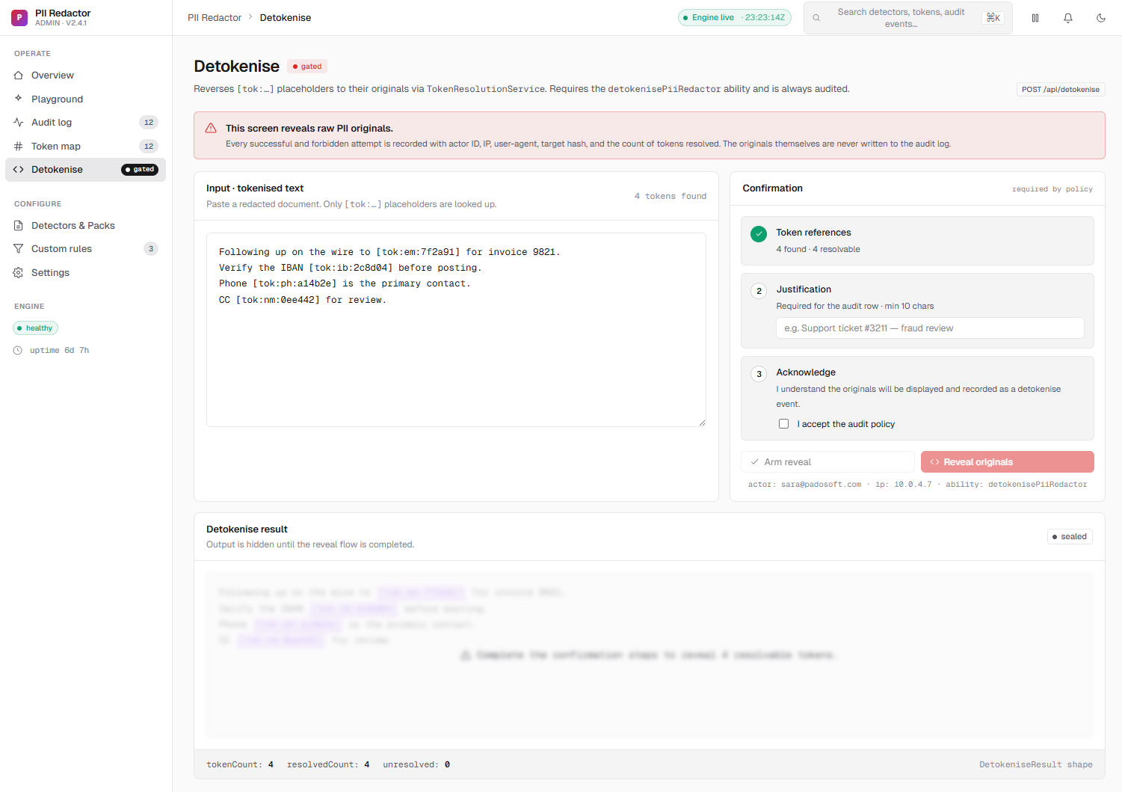
Task: Click the 'tokenCount: 4' value
Action: (240, 764)
